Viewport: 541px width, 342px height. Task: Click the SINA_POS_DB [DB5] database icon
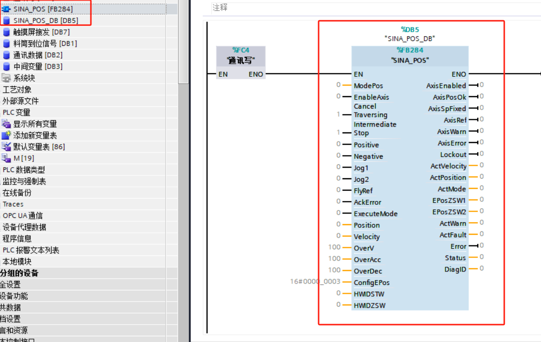click(x=6, y=20)
